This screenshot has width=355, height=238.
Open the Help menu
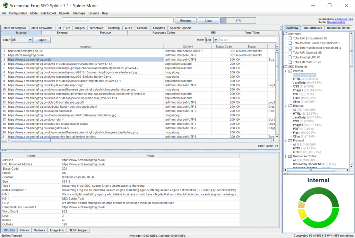(105, 14)
